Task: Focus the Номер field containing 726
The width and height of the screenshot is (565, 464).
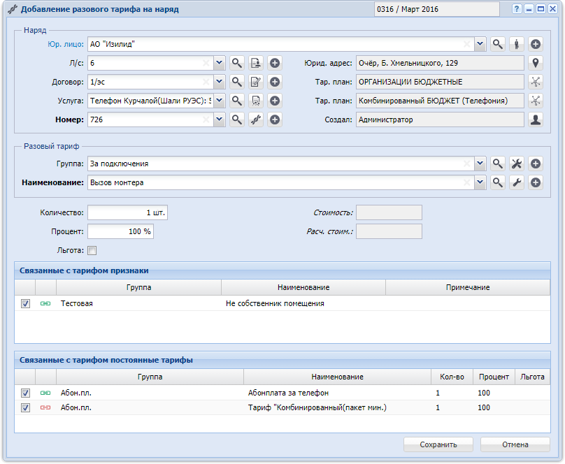Action: (150, 119)
